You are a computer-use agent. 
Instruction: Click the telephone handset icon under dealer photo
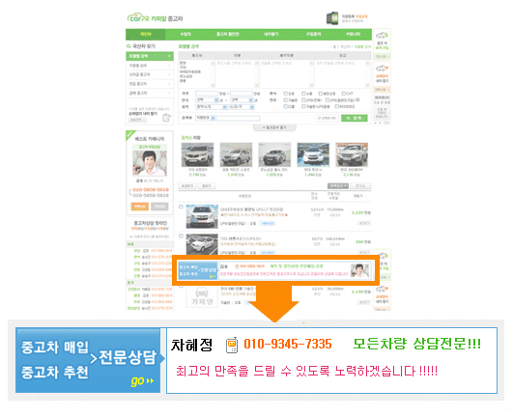coord(130,192)
